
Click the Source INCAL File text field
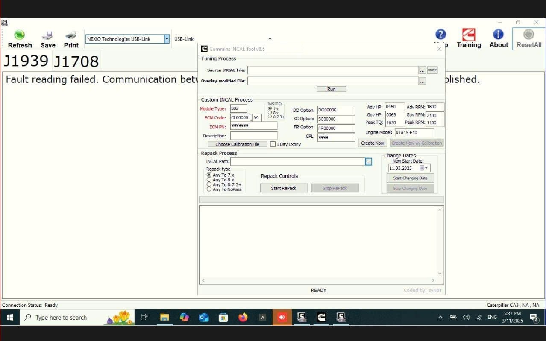click(x=333, y=70)
